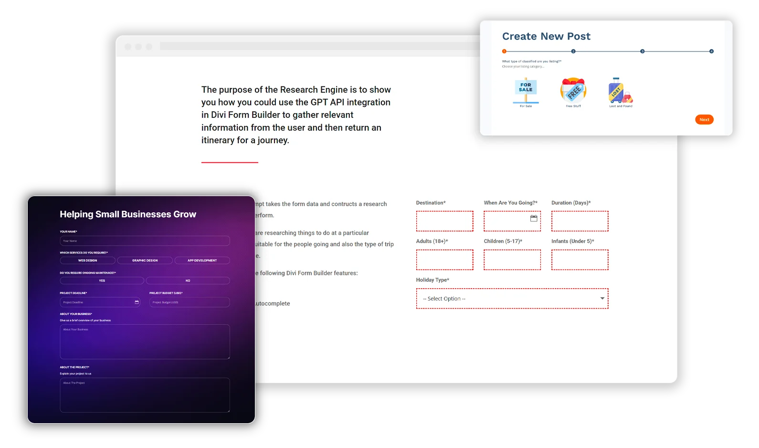
Task: Click into About The Project textarea
Action: (x=145, y=395)
